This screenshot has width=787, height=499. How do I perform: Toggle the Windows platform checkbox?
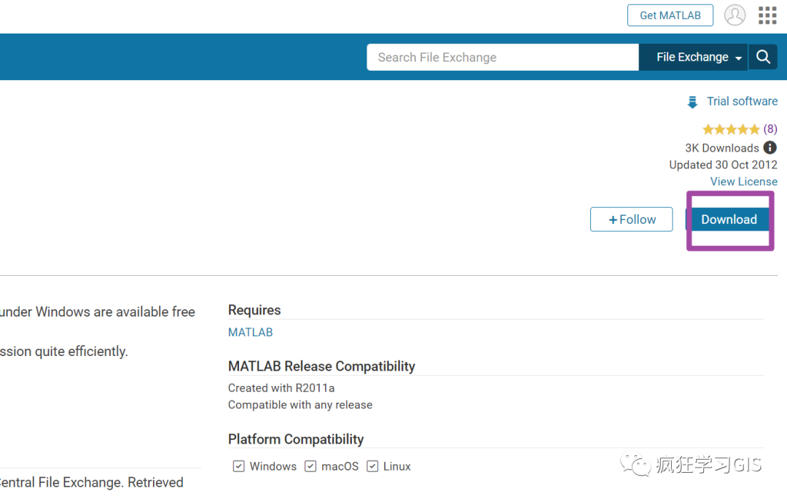click(239, 466)
